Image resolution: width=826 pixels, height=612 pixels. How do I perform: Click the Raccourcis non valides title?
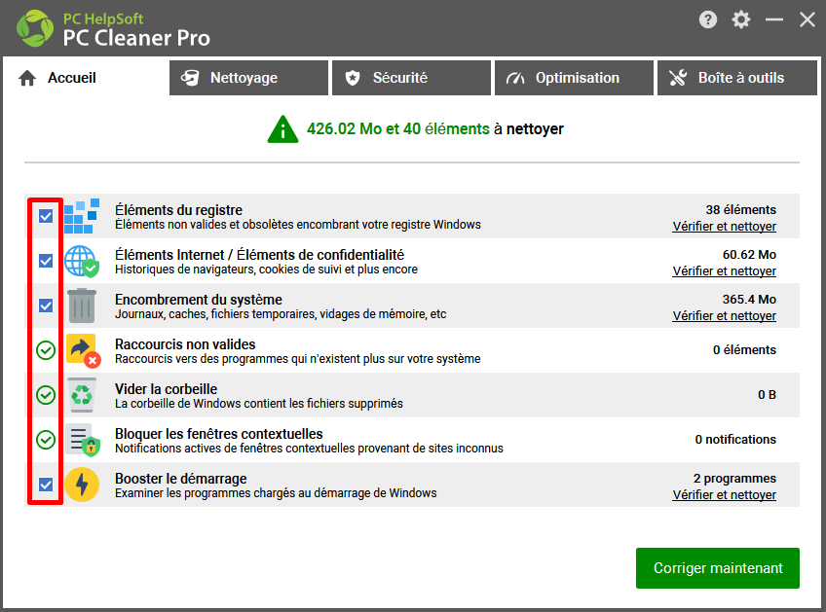tap(185, 344)
